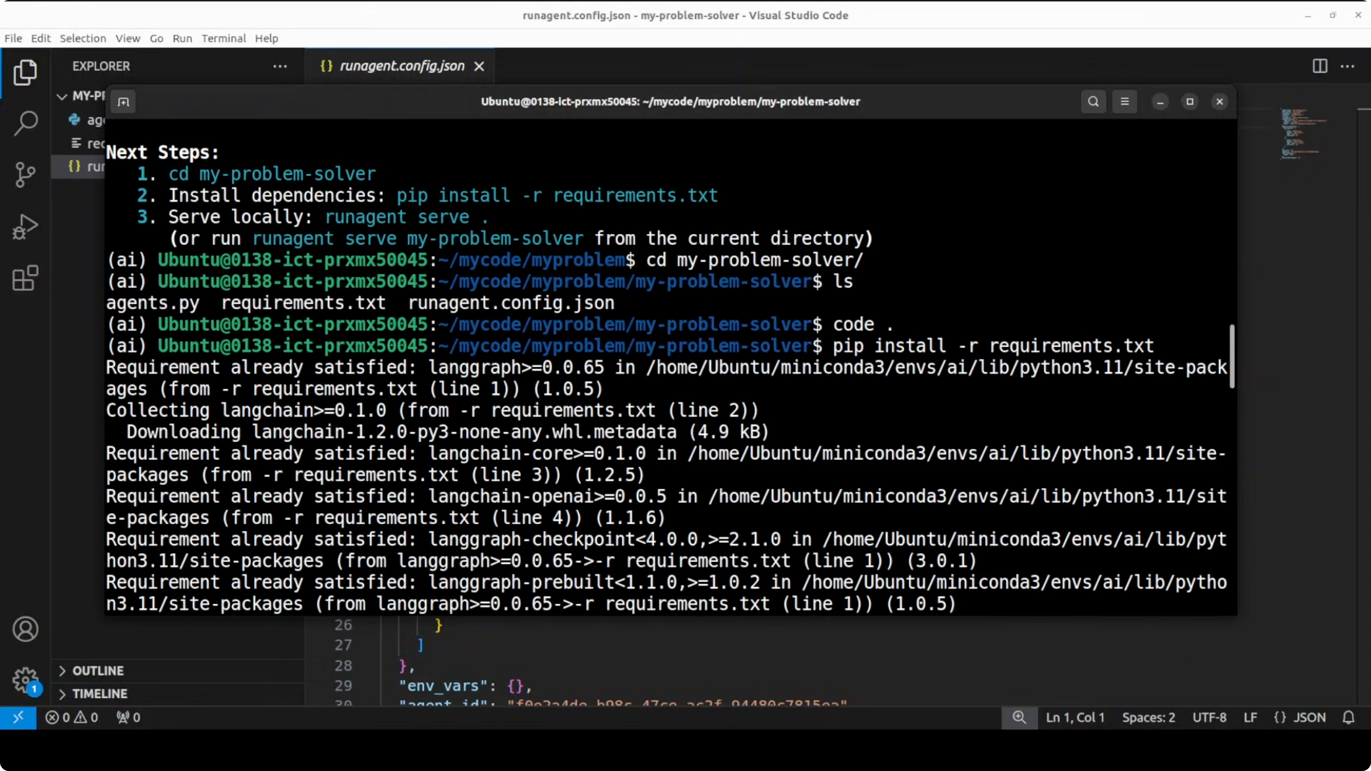1371x771 pixels.
Task: Open the Search view in activity bar
Action: (x=25, y=123)
